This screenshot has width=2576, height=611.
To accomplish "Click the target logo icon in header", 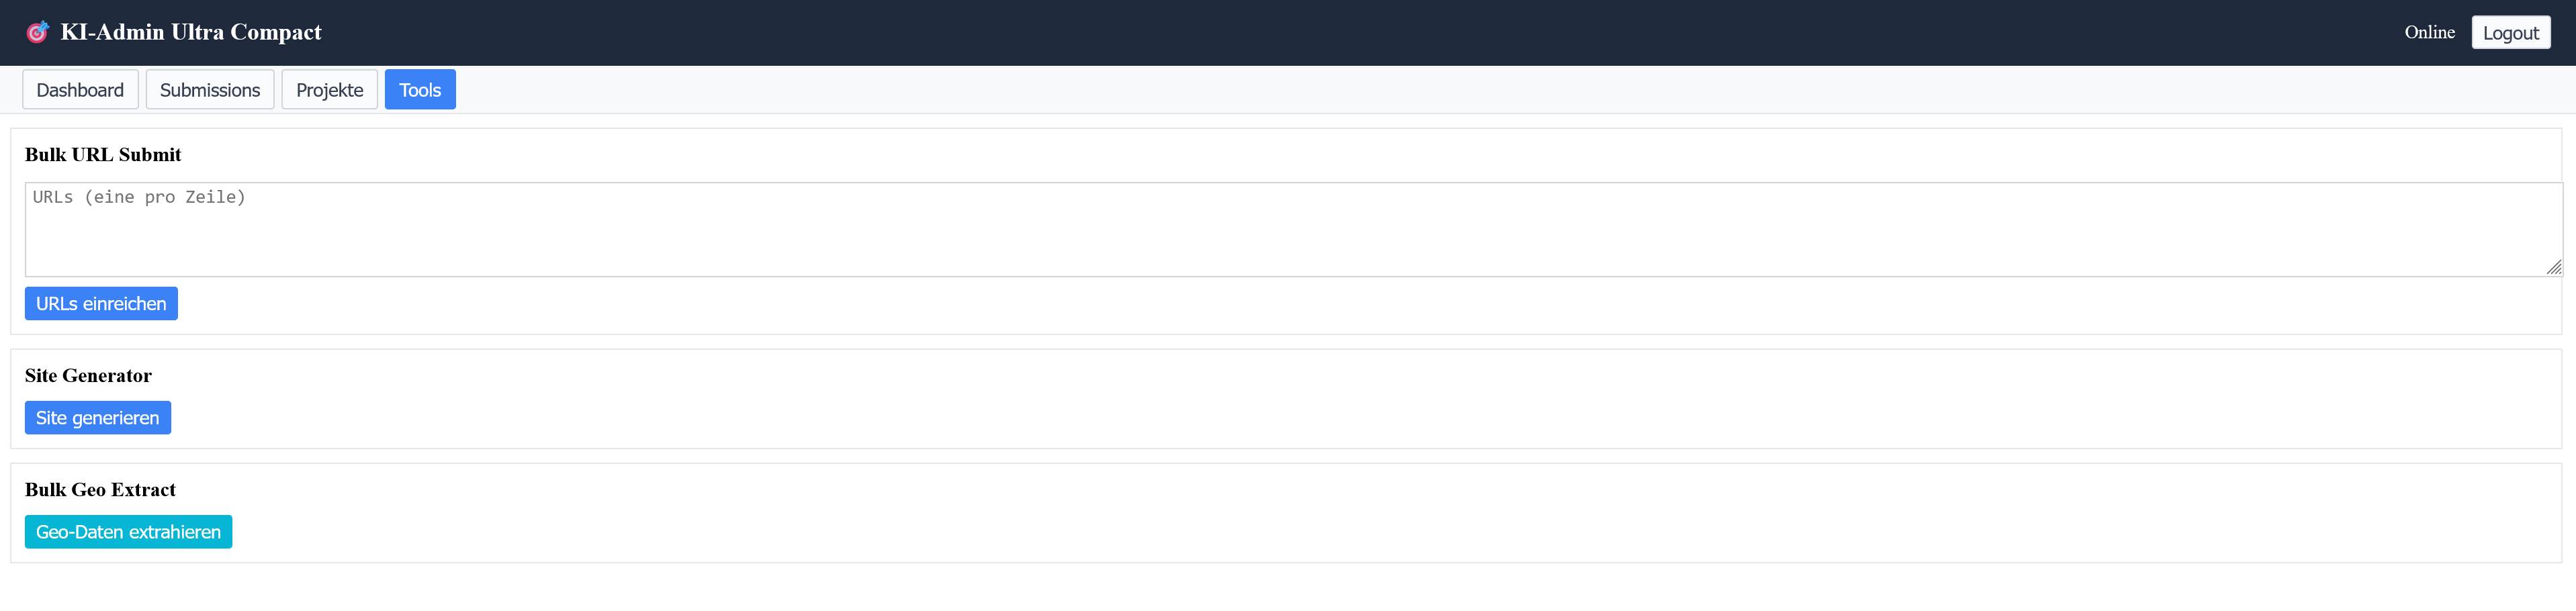I will point(37,33).
